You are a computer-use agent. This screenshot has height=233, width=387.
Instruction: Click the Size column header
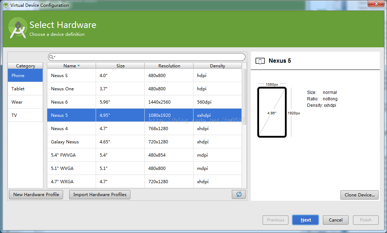[120, 66]
